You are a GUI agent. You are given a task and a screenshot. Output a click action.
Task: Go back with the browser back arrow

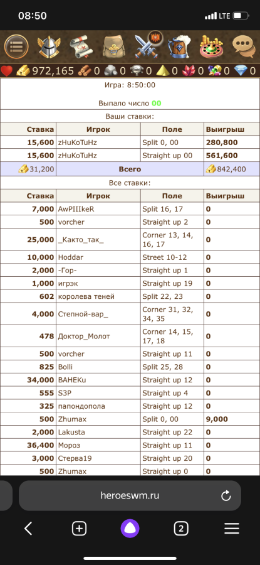[x=28, y=529]
